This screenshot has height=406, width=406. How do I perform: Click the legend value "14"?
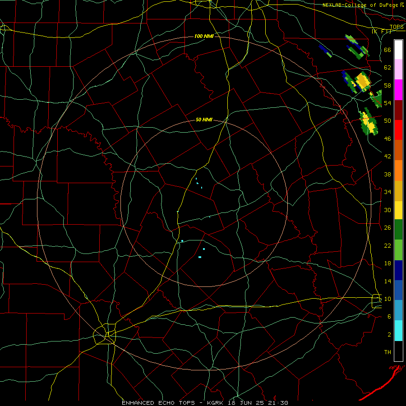[388, 281]
